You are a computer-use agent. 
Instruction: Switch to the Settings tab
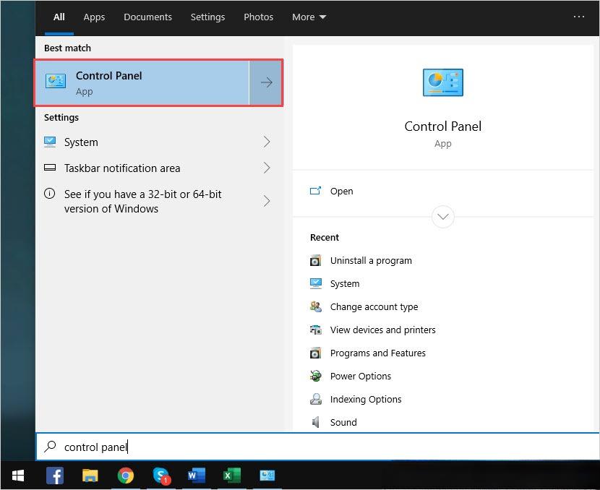[207, 17]
